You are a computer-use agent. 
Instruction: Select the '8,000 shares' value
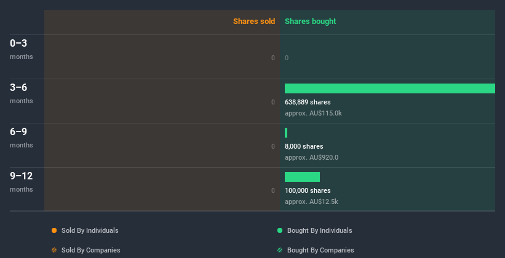pos(304,146)
